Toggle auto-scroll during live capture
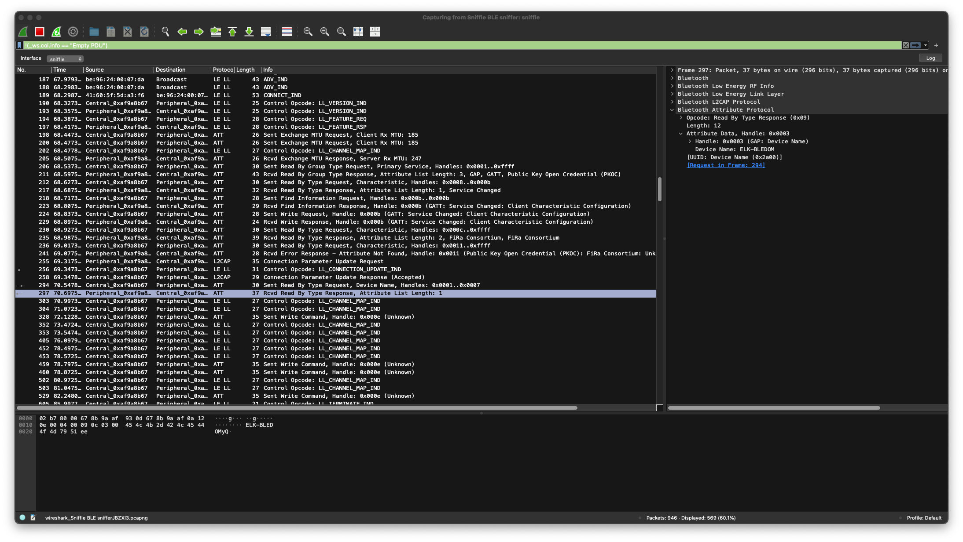The height and width of the screenshot is (542, 963). tap(266, 32)
